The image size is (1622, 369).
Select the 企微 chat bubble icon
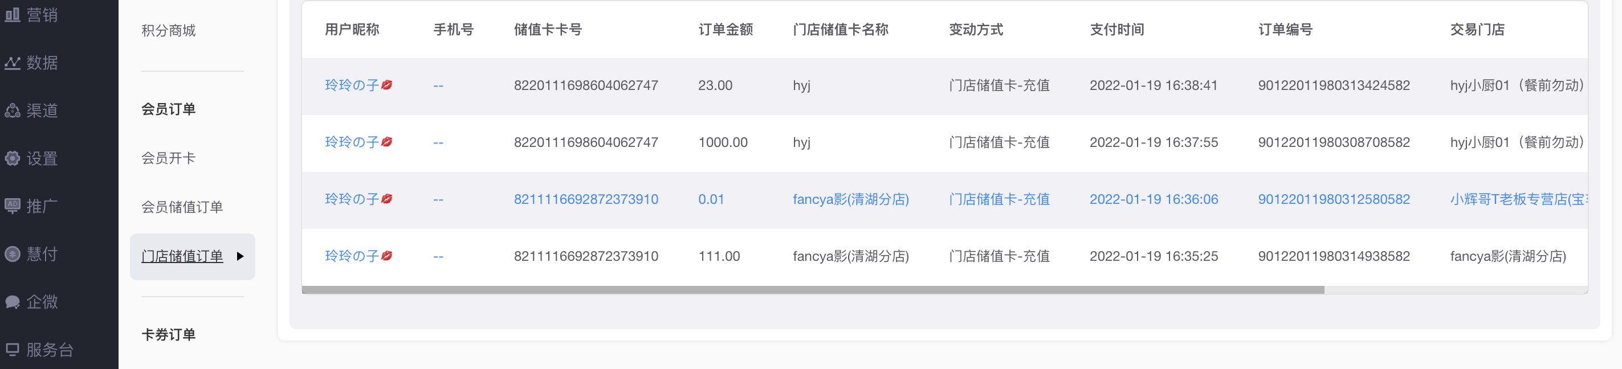[x=13, y=302]
